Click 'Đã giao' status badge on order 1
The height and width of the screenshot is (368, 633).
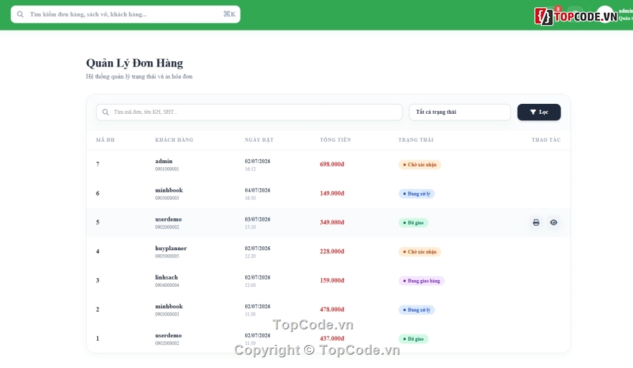click(x=413, y=339)
